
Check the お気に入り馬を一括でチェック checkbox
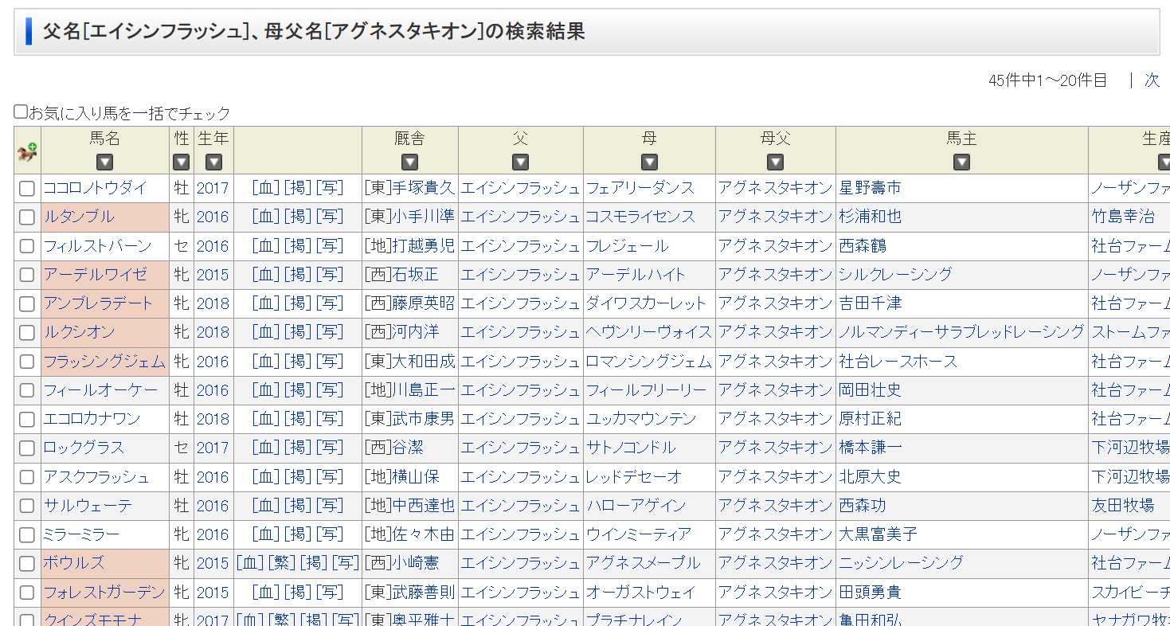[x=21, y=112]
